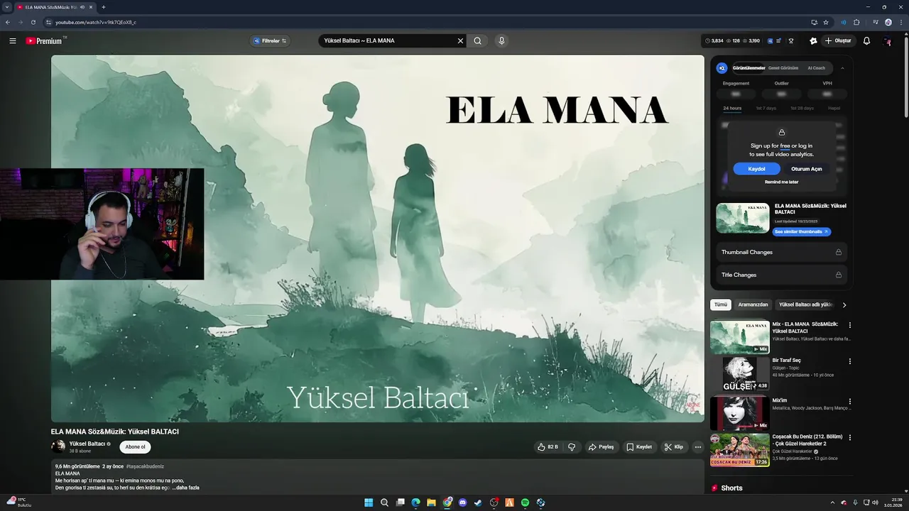Open options for Bir Taraf Seç video
909x511 pixels.
click(849, 361)
